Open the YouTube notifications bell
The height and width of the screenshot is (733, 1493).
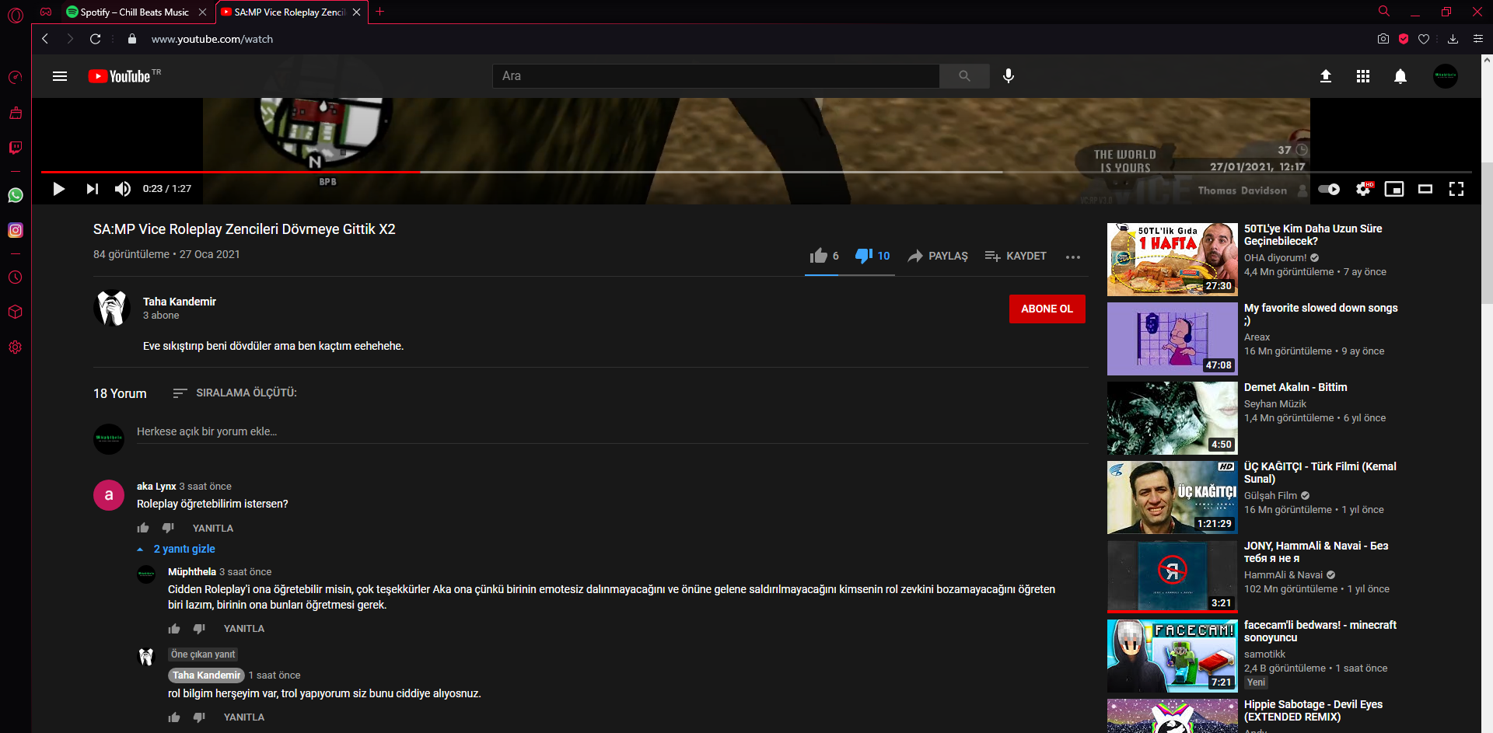point(1400,76)
